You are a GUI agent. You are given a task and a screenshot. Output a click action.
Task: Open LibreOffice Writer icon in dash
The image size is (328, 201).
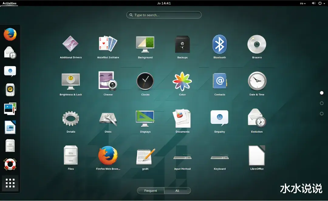click(x=10, y=127)
